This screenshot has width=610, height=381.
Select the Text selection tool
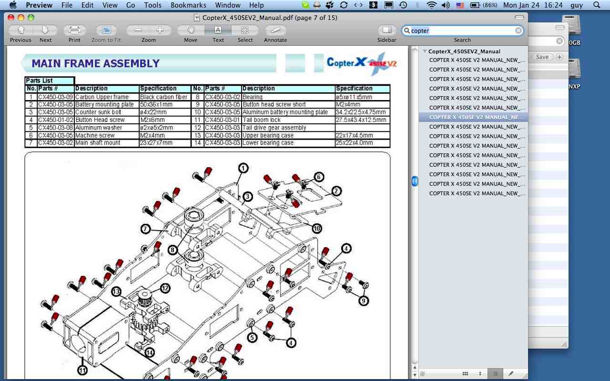218,30
